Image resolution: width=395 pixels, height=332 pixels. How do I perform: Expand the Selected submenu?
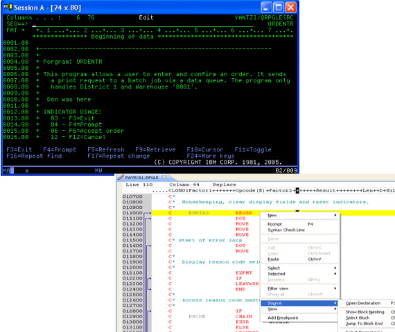tap(300, 274)
